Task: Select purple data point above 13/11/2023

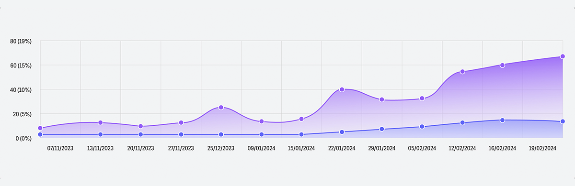Action: pos(100,123)
